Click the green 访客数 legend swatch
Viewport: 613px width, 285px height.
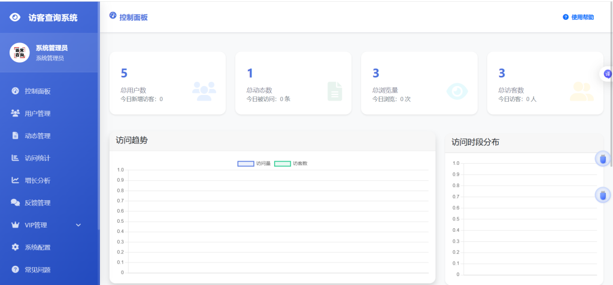coord(283,164)
